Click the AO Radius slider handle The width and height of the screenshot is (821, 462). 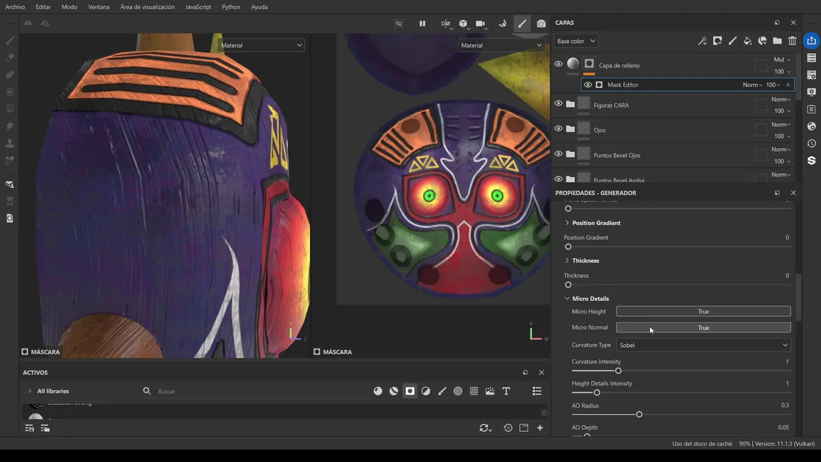[639, 415]
